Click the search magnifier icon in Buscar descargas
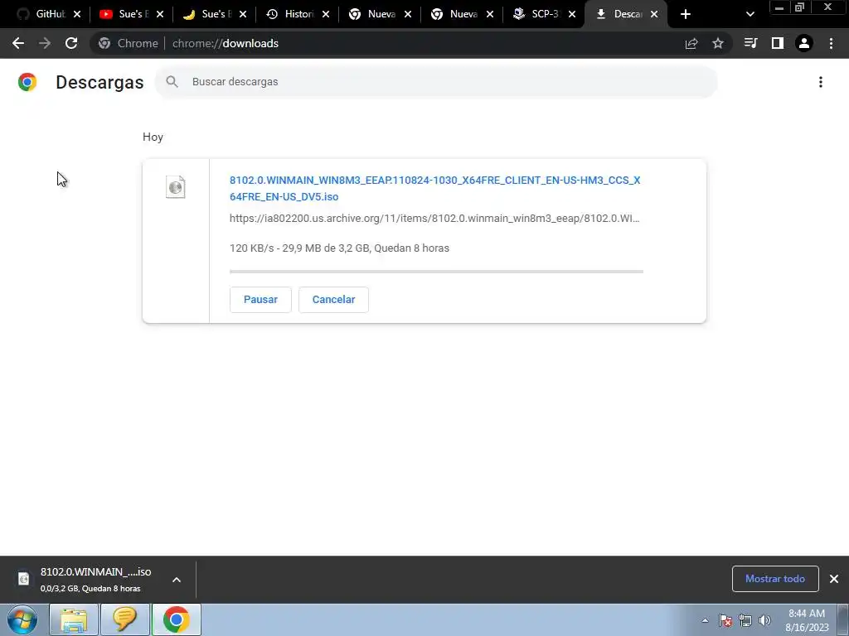 point(172,82)
